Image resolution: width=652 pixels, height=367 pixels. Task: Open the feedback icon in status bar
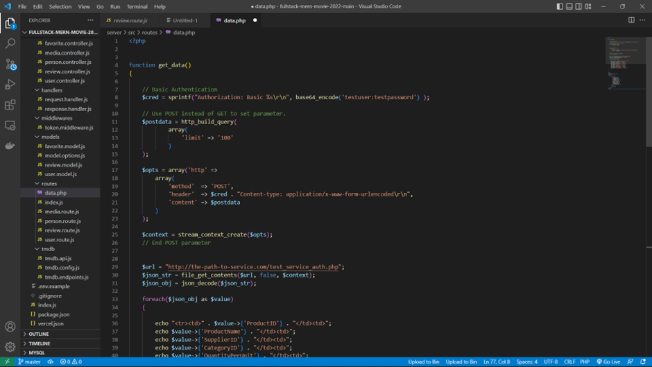(x=630, y=361)
